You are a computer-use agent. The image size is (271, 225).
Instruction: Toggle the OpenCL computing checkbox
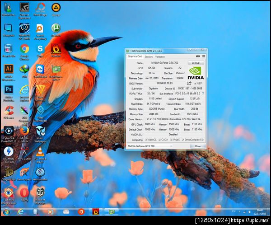[146, 140]
